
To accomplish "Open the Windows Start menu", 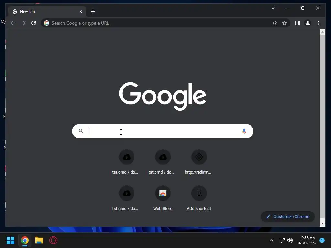I will (10, 240).
